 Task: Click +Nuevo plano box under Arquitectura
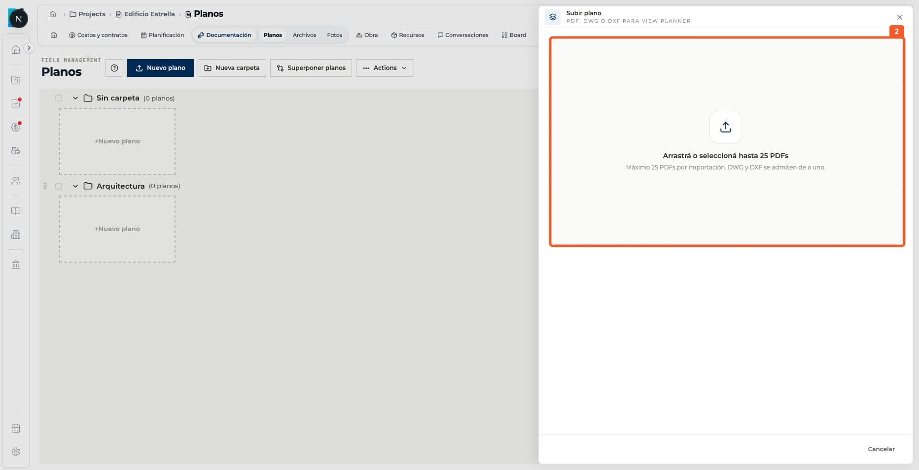[x=117, y=229]
